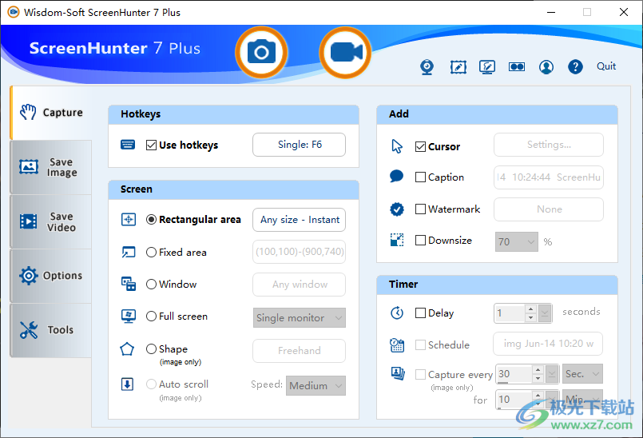This screenshot has height=438, width=643.
Task: Select the Full screen radio button
Action: tap(151, 316)
